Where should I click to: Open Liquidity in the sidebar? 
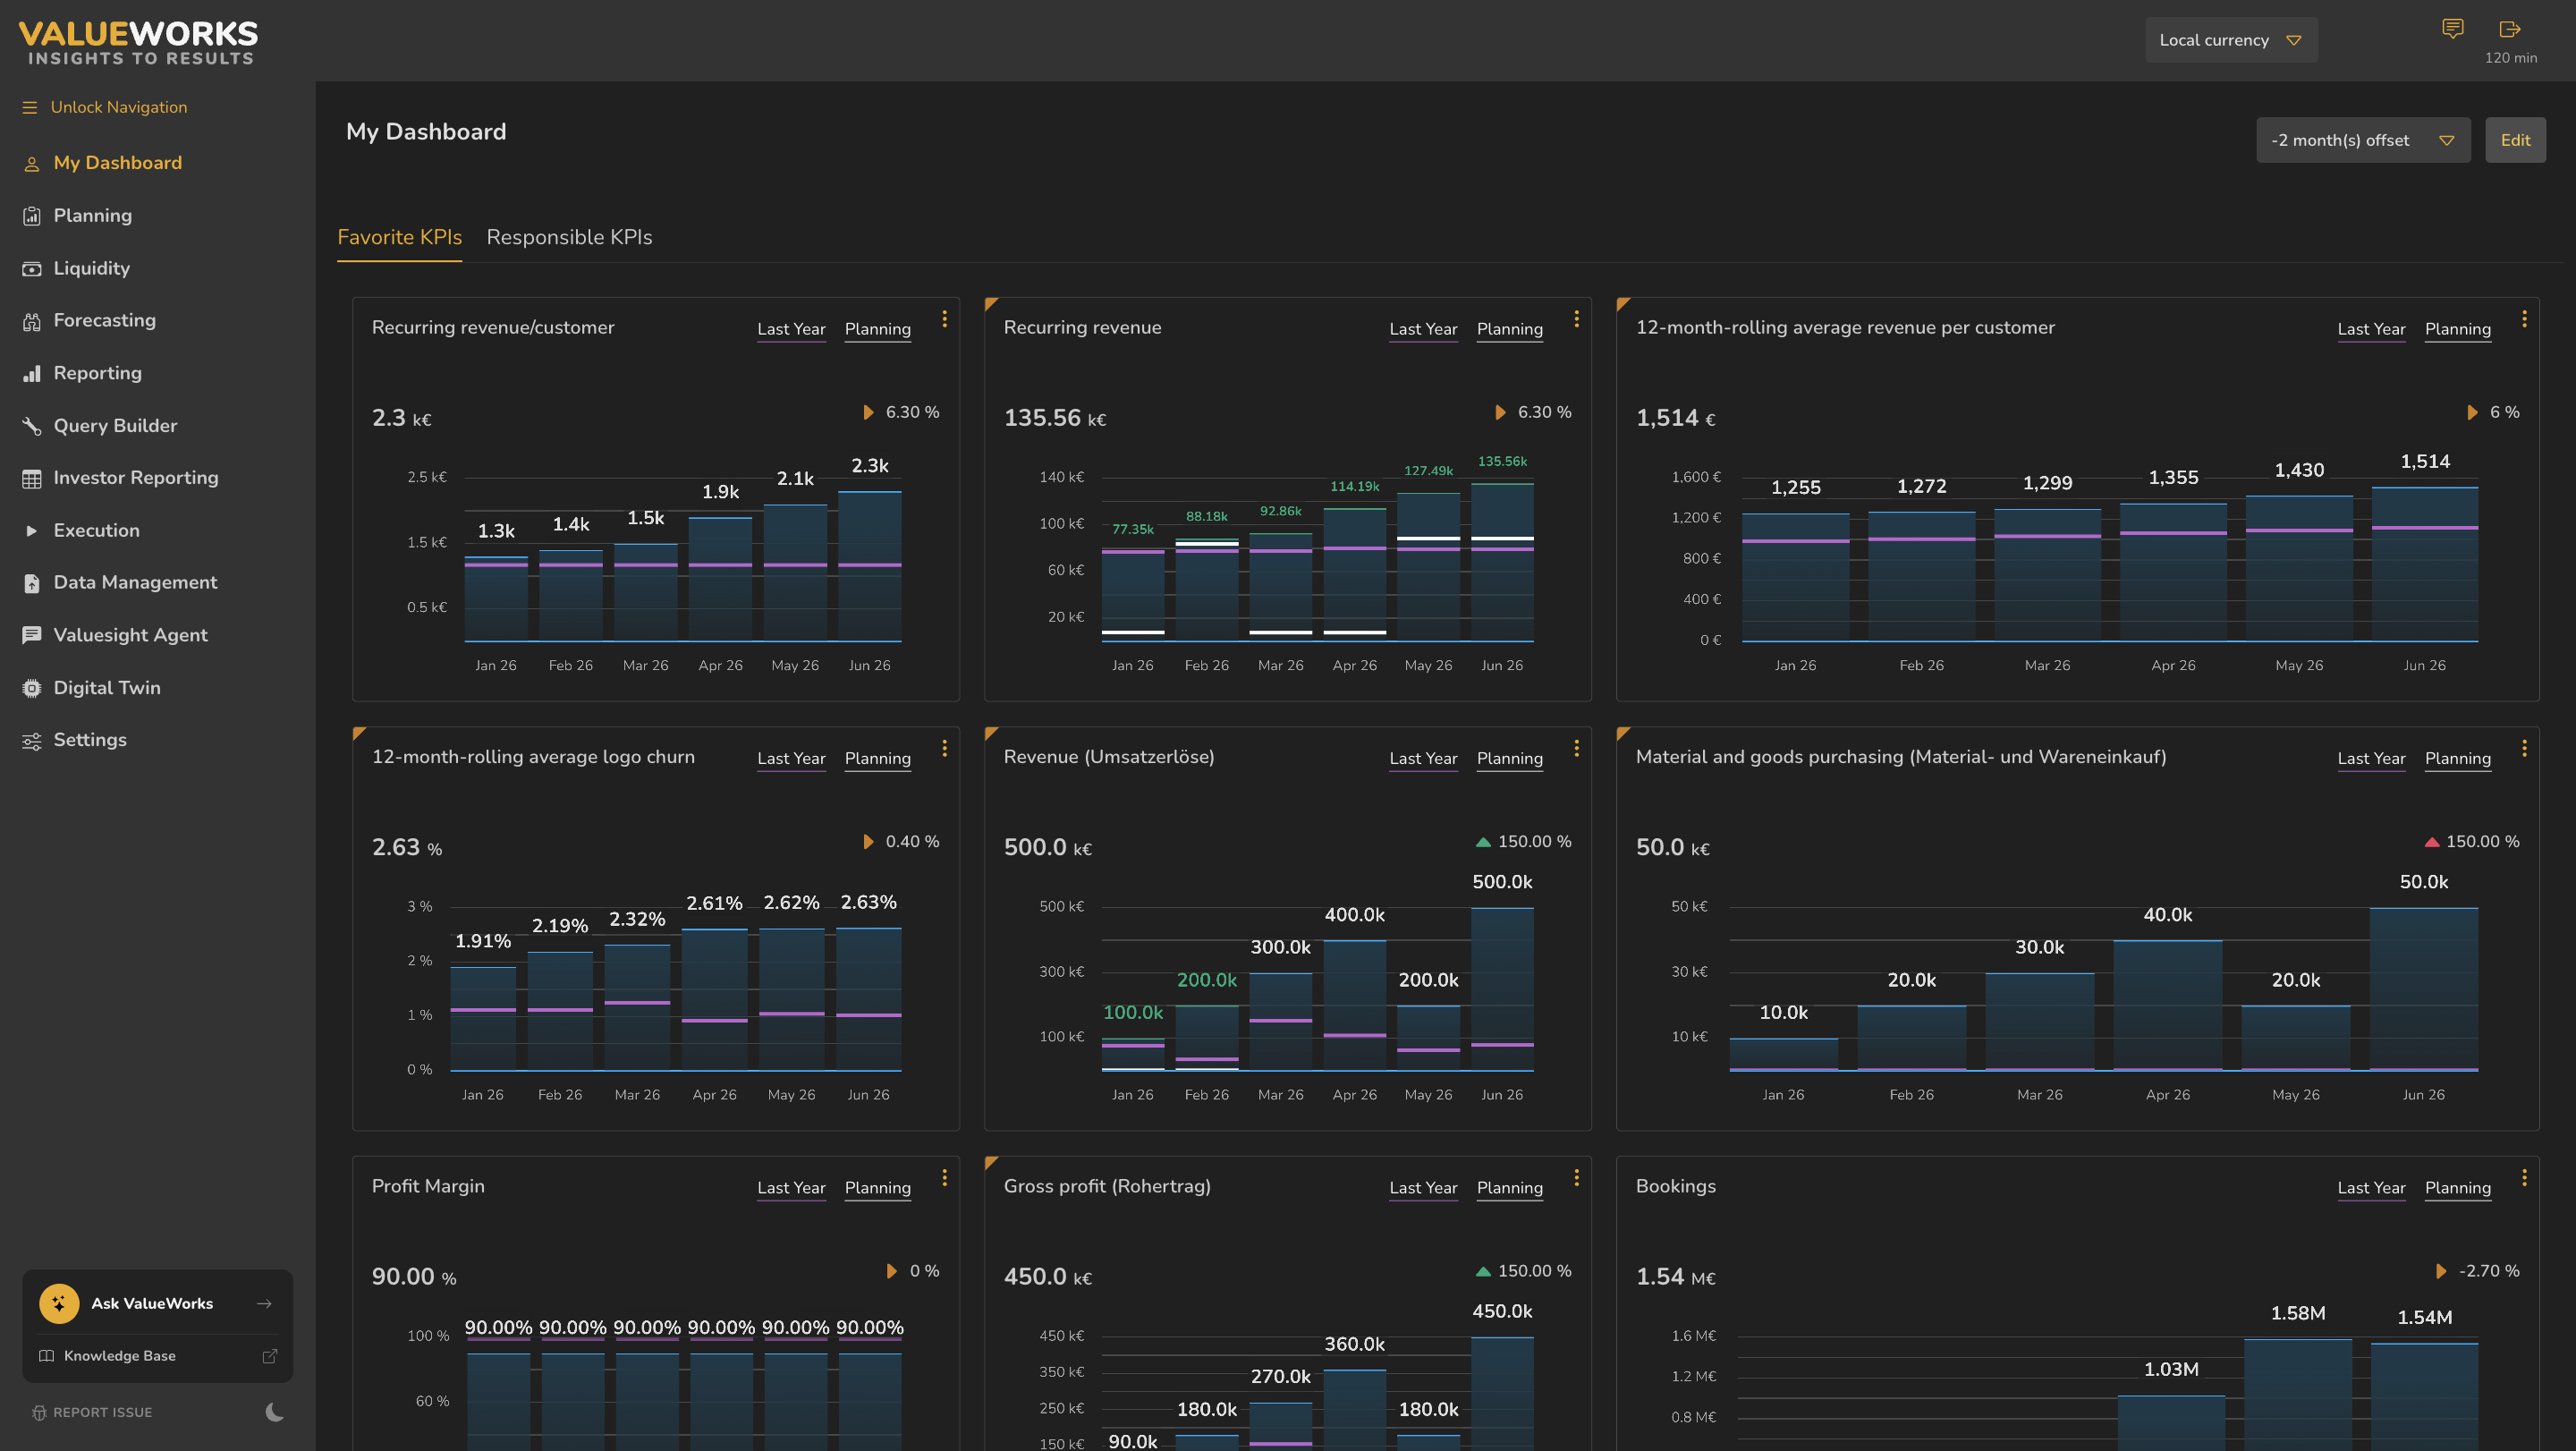pyautogui.click(x=91, y=269)
